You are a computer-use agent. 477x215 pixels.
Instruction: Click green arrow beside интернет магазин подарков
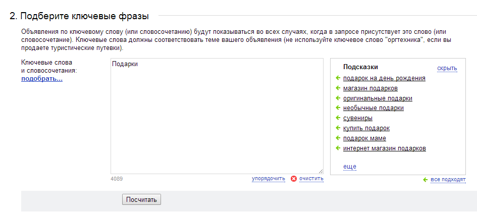click(338, 148)
